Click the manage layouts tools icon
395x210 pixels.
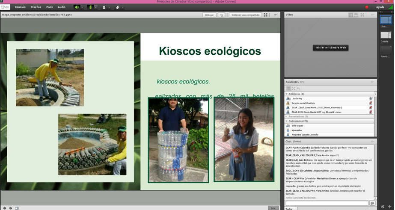tap(383, 207)
